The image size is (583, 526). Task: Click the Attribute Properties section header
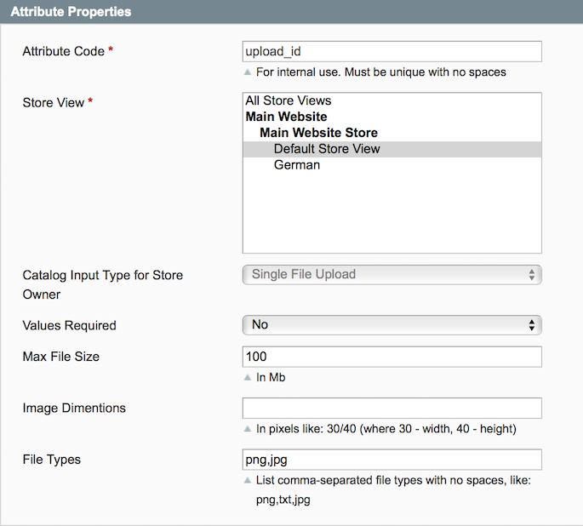click(71, 12)
